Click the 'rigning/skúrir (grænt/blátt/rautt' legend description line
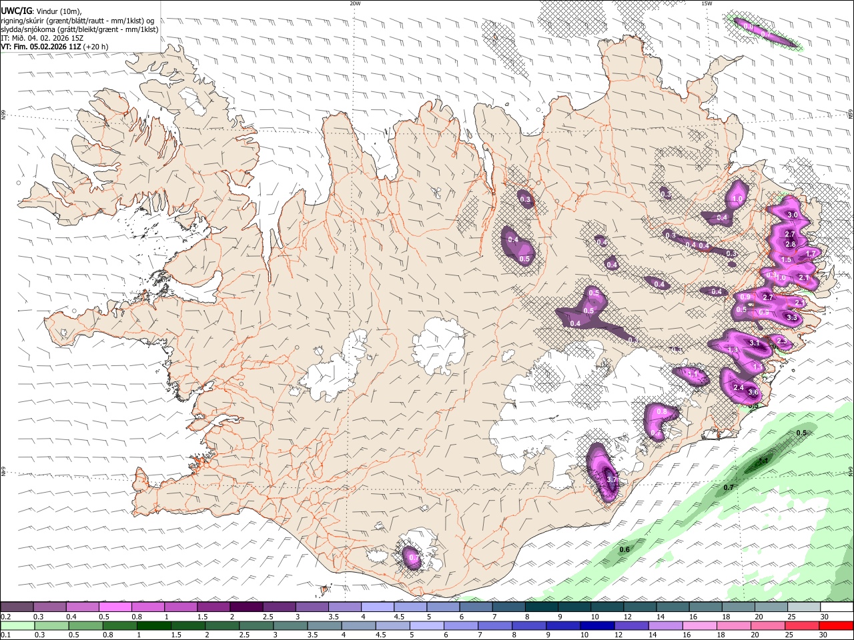The width and height of the screenshot is (854, 640). click(77, 20)
